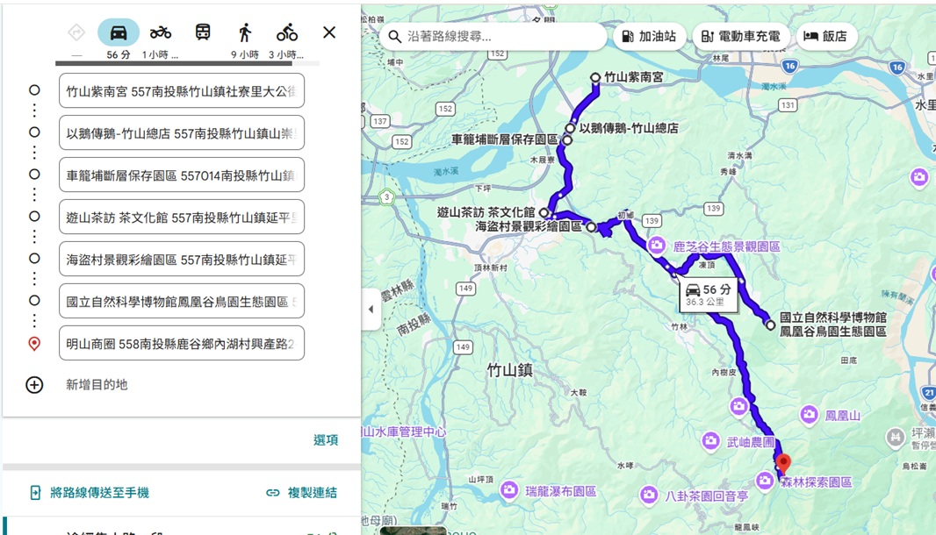Close the directions panel

(329, 32)
